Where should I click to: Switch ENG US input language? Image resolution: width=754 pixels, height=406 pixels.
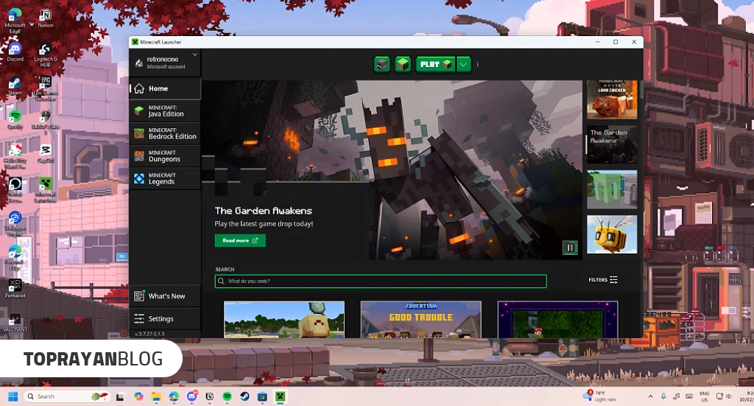click(705, 396)
